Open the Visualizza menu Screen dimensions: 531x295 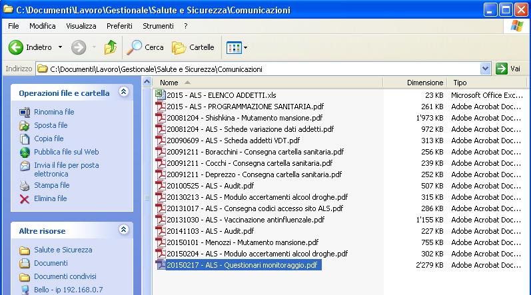[81, 26]
